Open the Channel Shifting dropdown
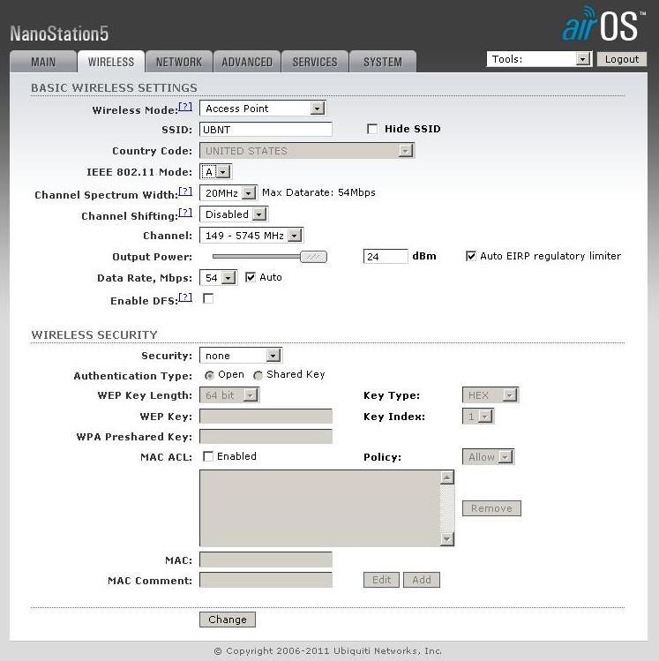The image size is (659, 661). point(234,214)
